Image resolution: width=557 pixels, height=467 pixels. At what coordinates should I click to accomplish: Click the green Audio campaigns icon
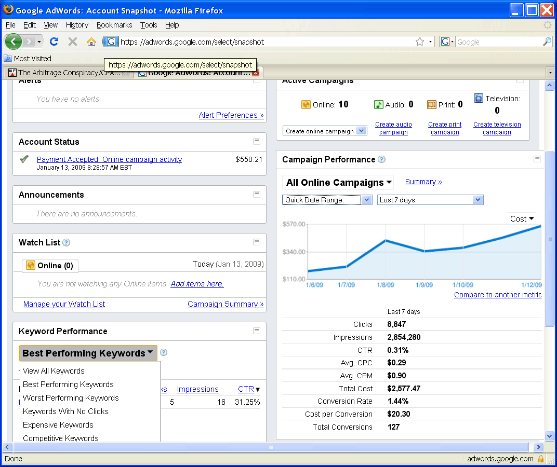click(x=379, y=105)
